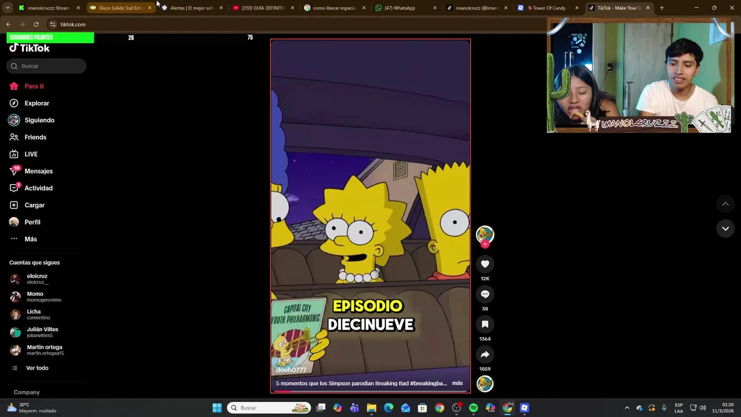Open Mensajes inbox
The height and width of the screenshot is (417, 741).
(31, 171)
